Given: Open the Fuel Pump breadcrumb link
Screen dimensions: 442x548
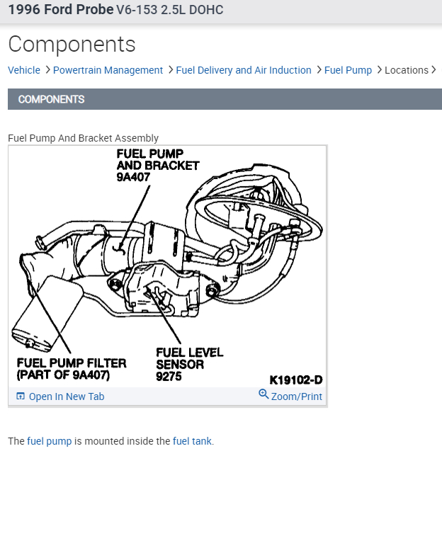Looking at the screenshot, I should click(x=348, y=70).
